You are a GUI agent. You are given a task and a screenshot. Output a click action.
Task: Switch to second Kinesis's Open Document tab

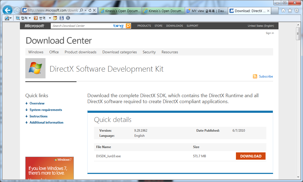pos(163,11)
